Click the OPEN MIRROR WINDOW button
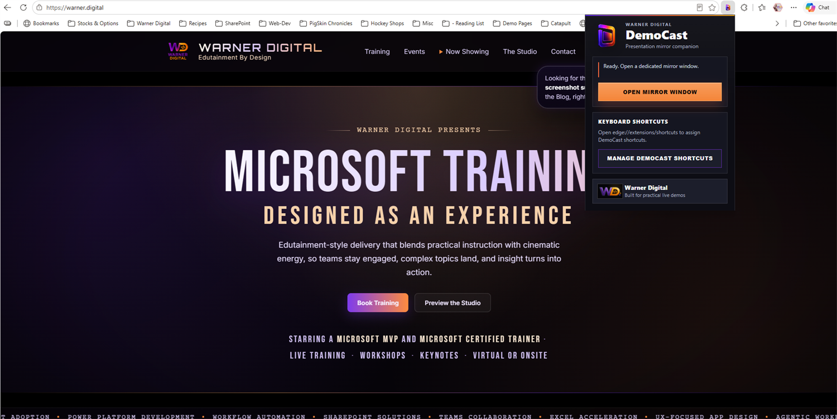The height and width of the screenshot is (419, 837). [660, 92]
